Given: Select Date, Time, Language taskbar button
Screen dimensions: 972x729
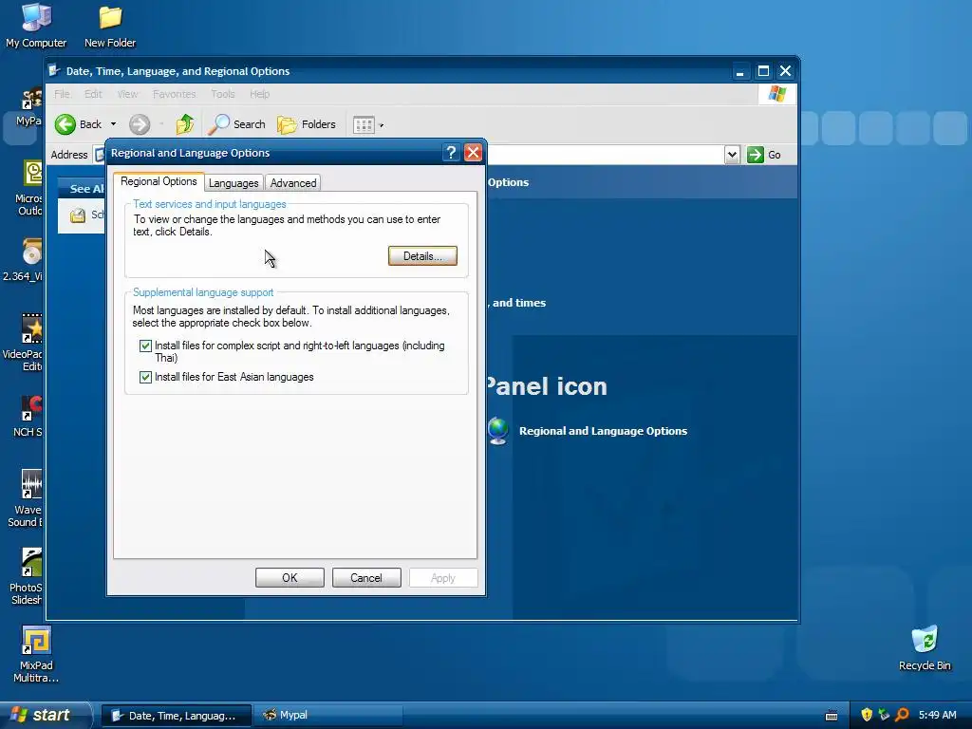Looking at the screenshot, I should (176, 716).
